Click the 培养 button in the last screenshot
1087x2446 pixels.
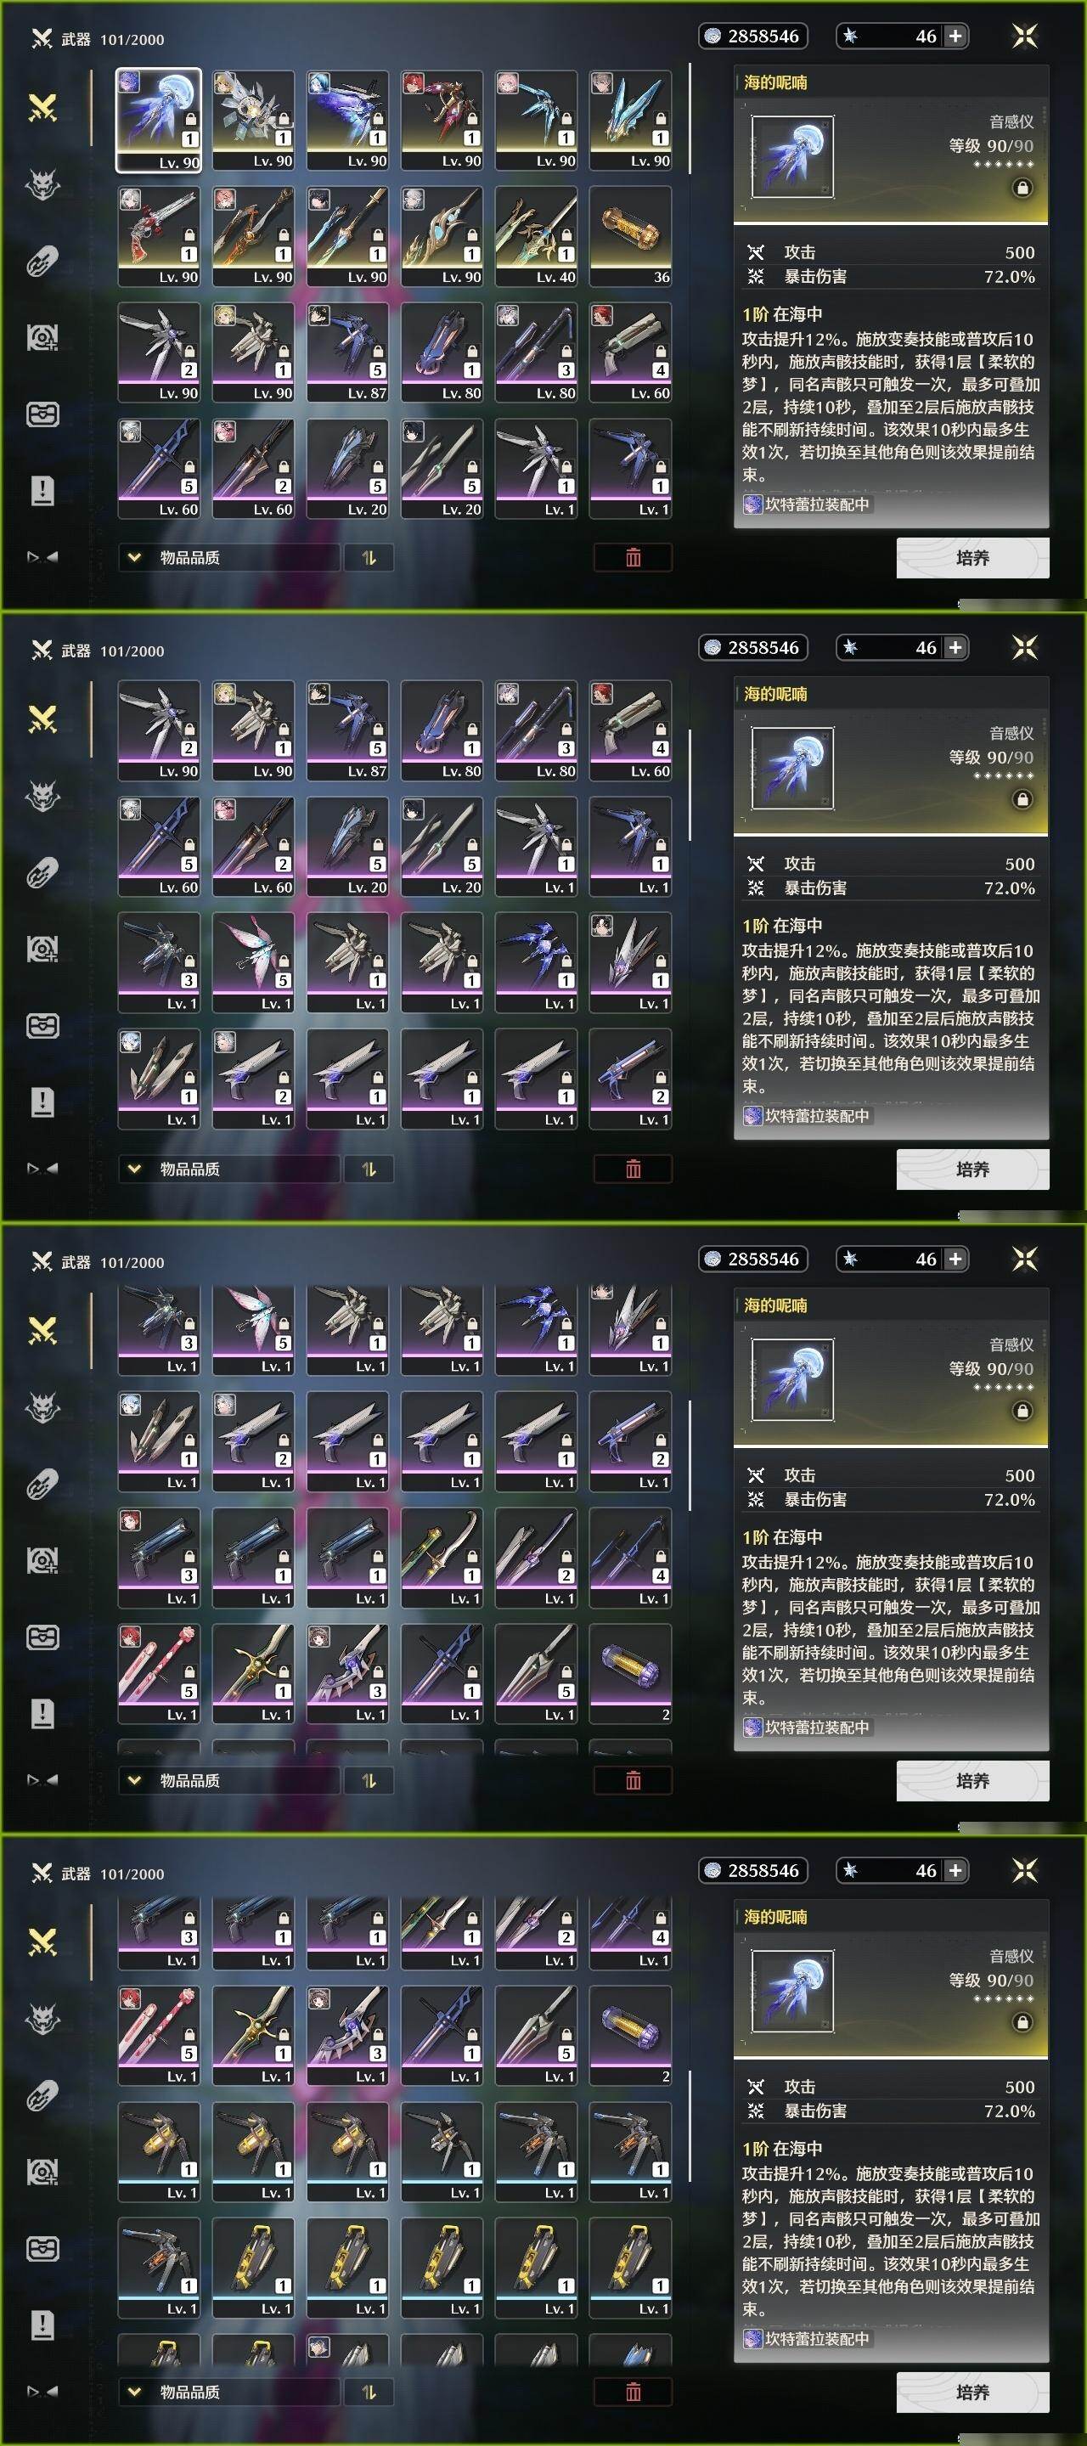tap(973, 2392)
